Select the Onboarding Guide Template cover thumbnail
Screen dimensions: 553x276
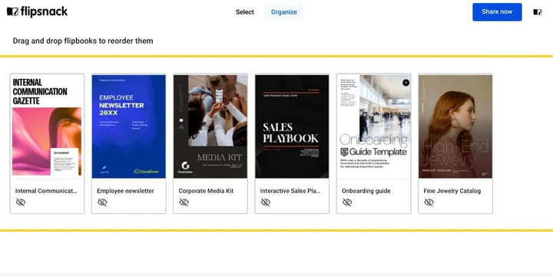[x=373, y=126]
